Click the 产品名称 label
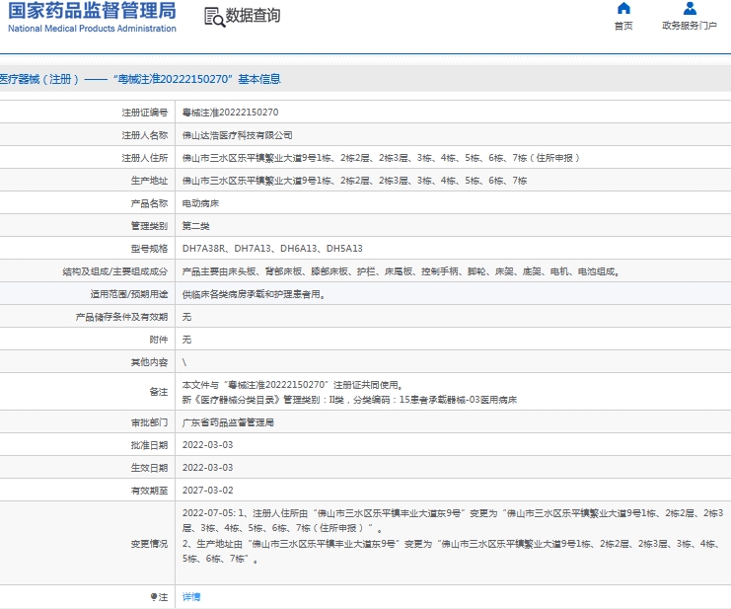Screen dimensions: 731x609 coord(149,203)
